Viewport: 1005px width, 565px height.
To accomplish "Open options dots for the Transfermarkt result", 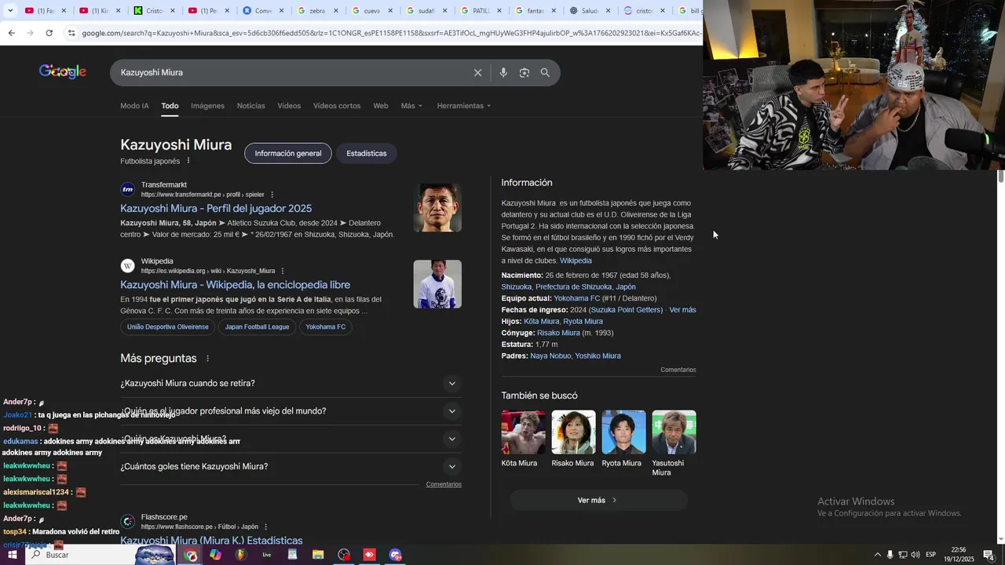I will pyautogui.click(x=272, y=195).
